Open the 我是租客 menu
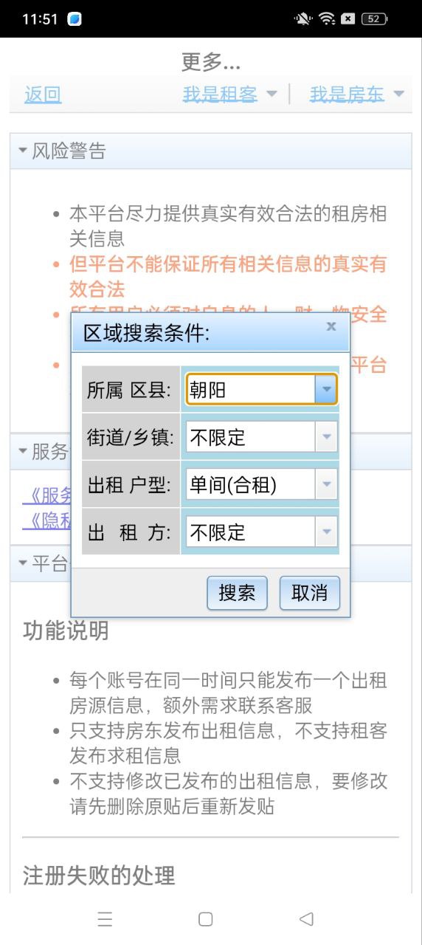 (229, 94)
